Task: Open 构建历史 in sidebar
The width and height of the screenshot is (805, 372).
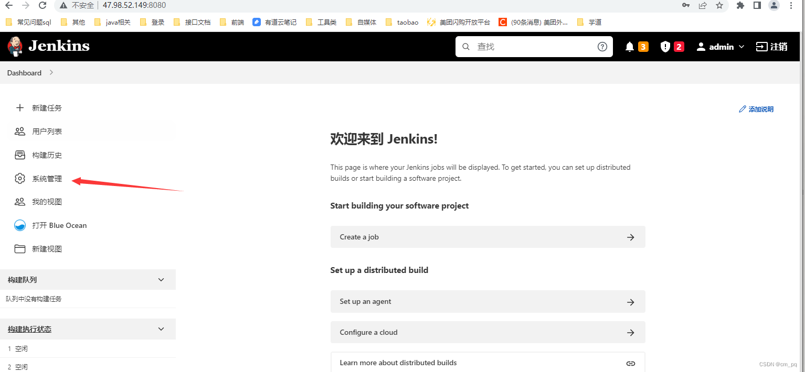Action: point(47,155)
